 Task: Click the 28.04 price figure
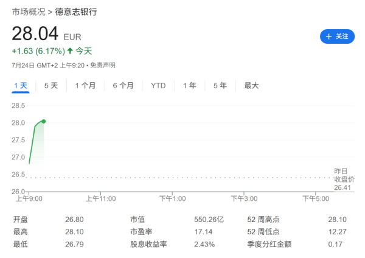35,33
